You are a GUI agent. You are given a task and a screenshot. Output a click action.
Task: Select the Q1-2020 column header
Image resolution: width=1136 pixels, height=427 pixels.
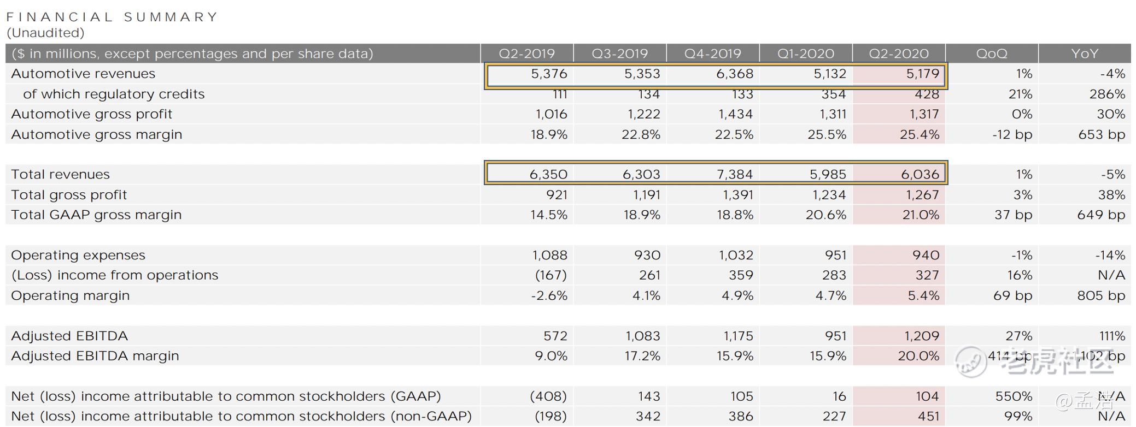[x=805, y=54]
